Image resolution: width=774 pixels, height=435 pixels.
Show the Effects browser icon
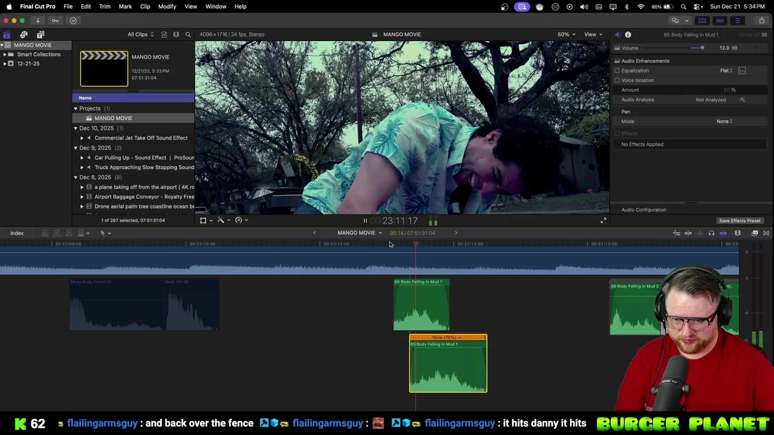pos(755,233)
